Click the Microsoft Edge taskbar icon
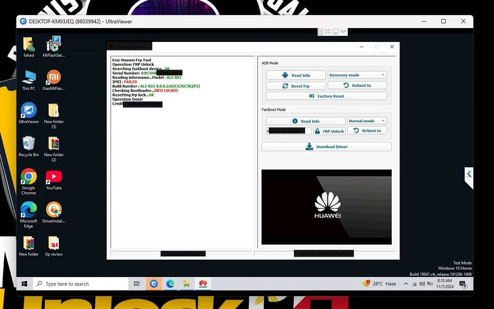This screenshot has height=309, width=494. click(x=170, y=284)
